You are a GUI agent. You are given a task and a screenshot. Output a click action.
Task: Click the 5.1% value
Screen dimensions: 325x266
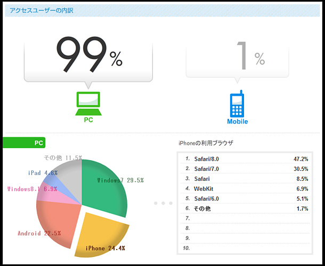tap(302, 199)
